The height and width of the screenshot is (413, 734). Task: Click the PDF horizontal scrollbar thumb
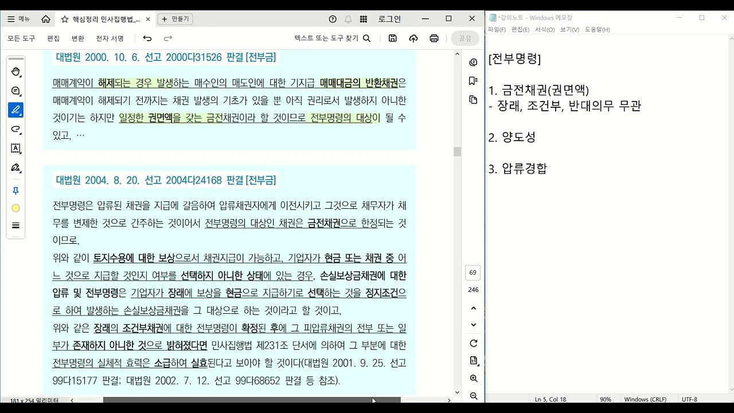click(252, 400)
